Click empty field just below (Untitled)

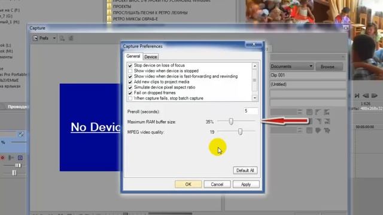click(x=308, y=94)
